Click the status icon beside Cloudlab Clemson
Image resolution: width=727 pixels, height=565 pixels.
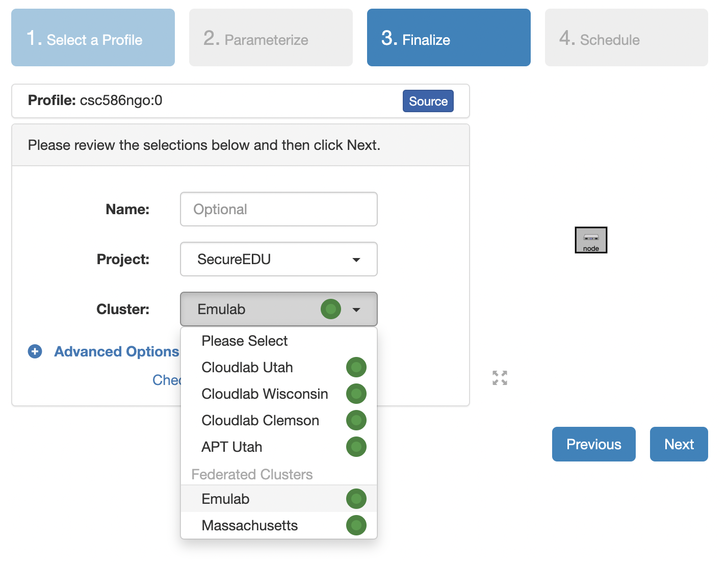point(356,420)
